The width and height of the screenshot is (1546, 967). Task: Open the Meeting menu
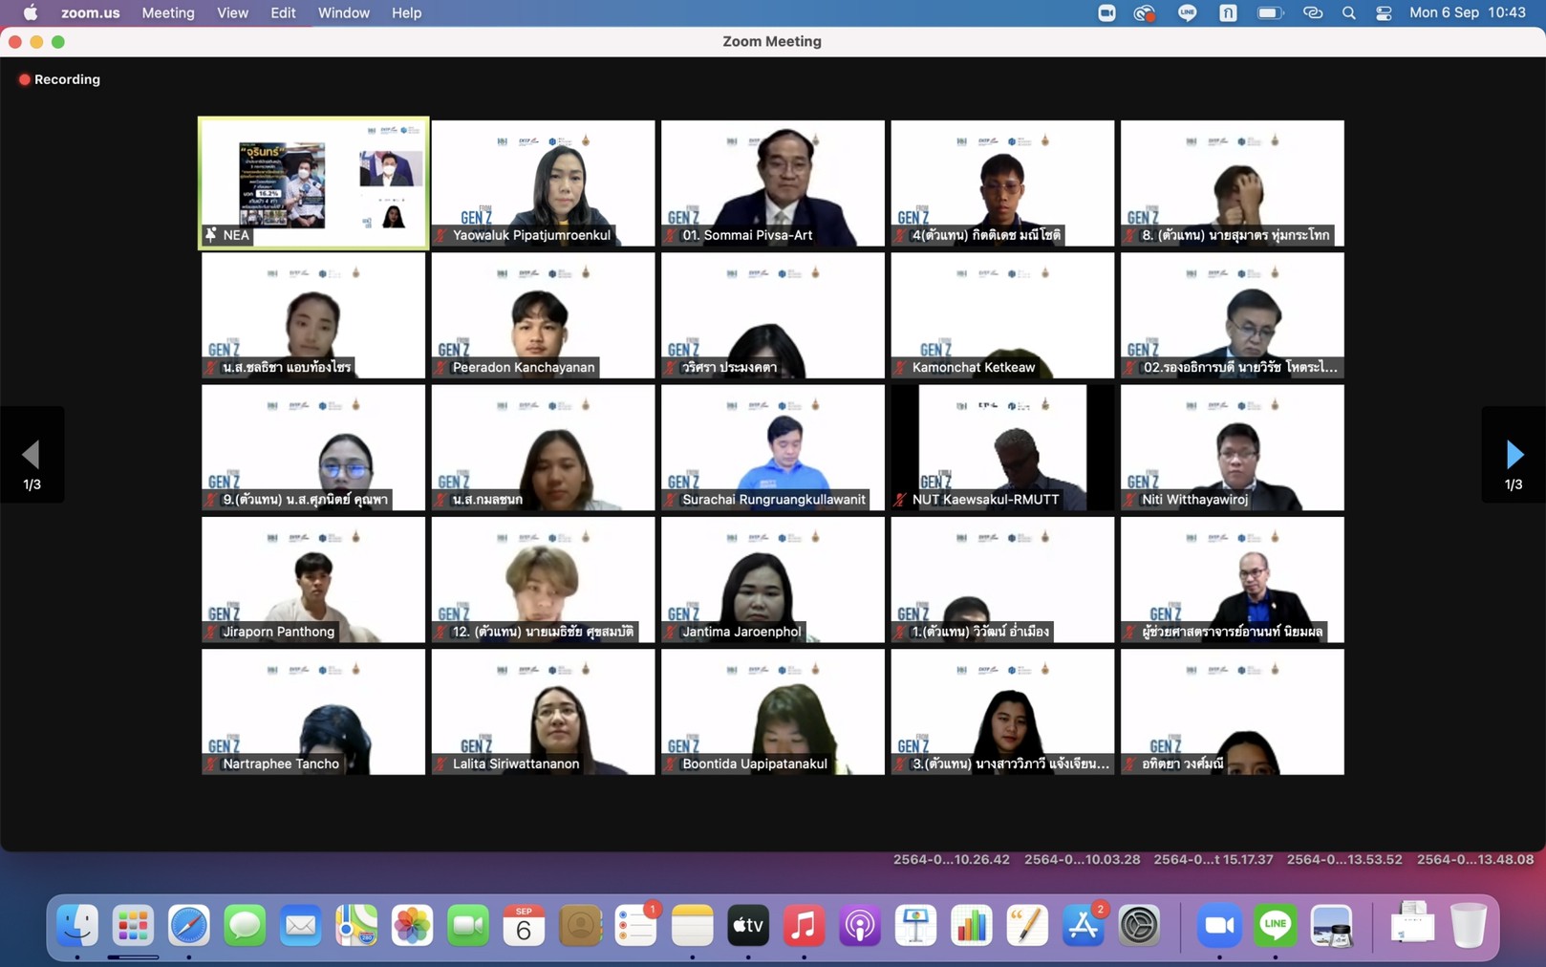[x=168, y=13]
